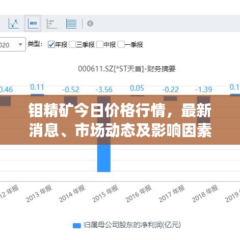Open the year dropdown arrow
The image size is (240, 240).
coord(20,45)
